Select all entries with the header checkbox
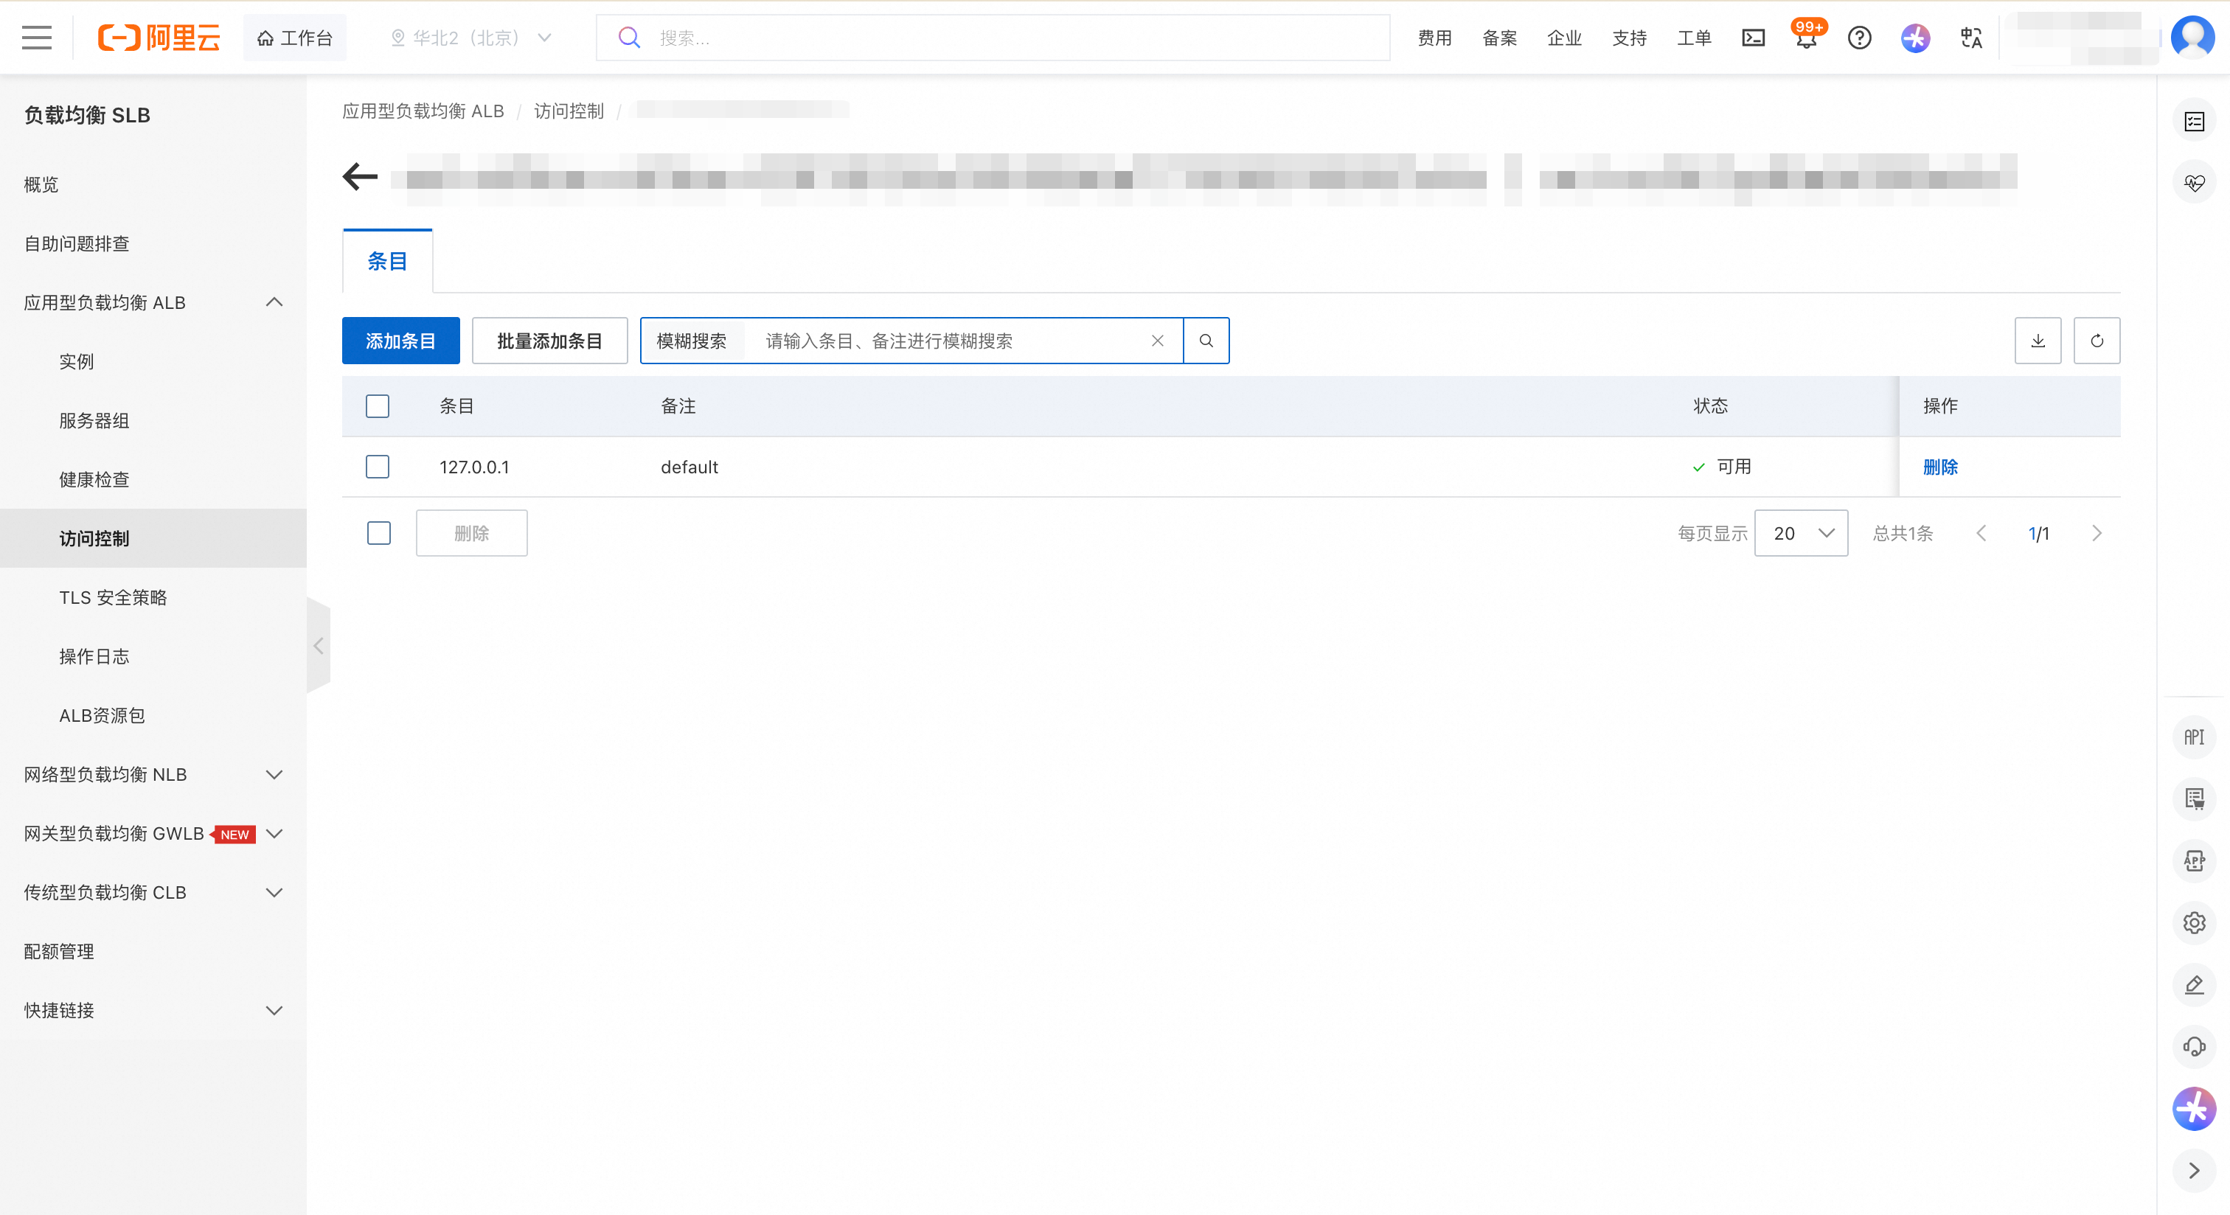 pyautogui.click(x=378, y=407)
